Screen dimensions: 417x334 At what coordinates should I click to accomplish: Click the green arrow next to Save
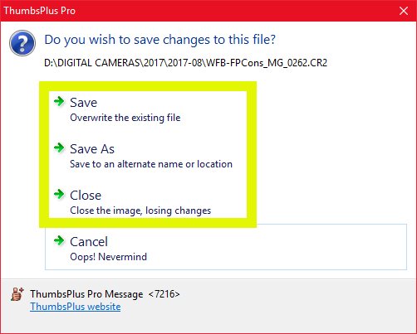click(59, 101)
